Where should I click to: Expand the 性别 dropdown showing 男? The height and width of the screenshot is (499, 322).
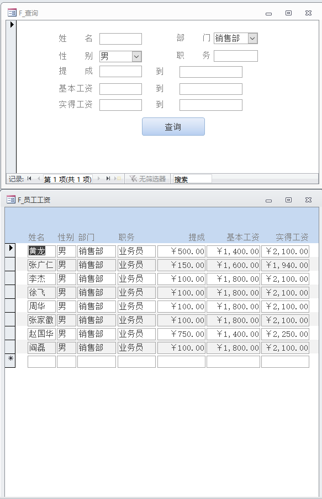[x=136, y=57]
